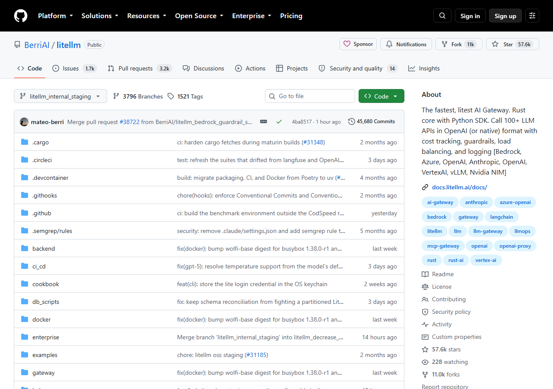Open the Enterprise navigation dropdown
Viewport: 553px width, 389px height.
pos(252,16)
